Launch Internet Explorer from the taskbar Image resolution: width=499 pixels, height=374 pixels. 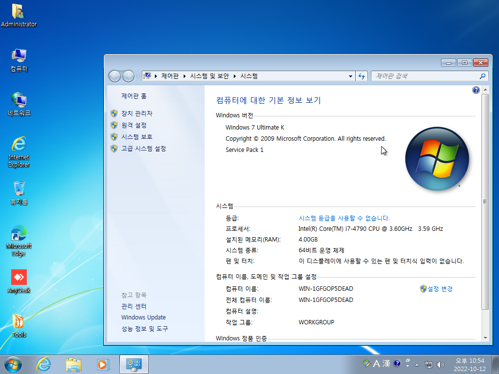coord(43,364)
